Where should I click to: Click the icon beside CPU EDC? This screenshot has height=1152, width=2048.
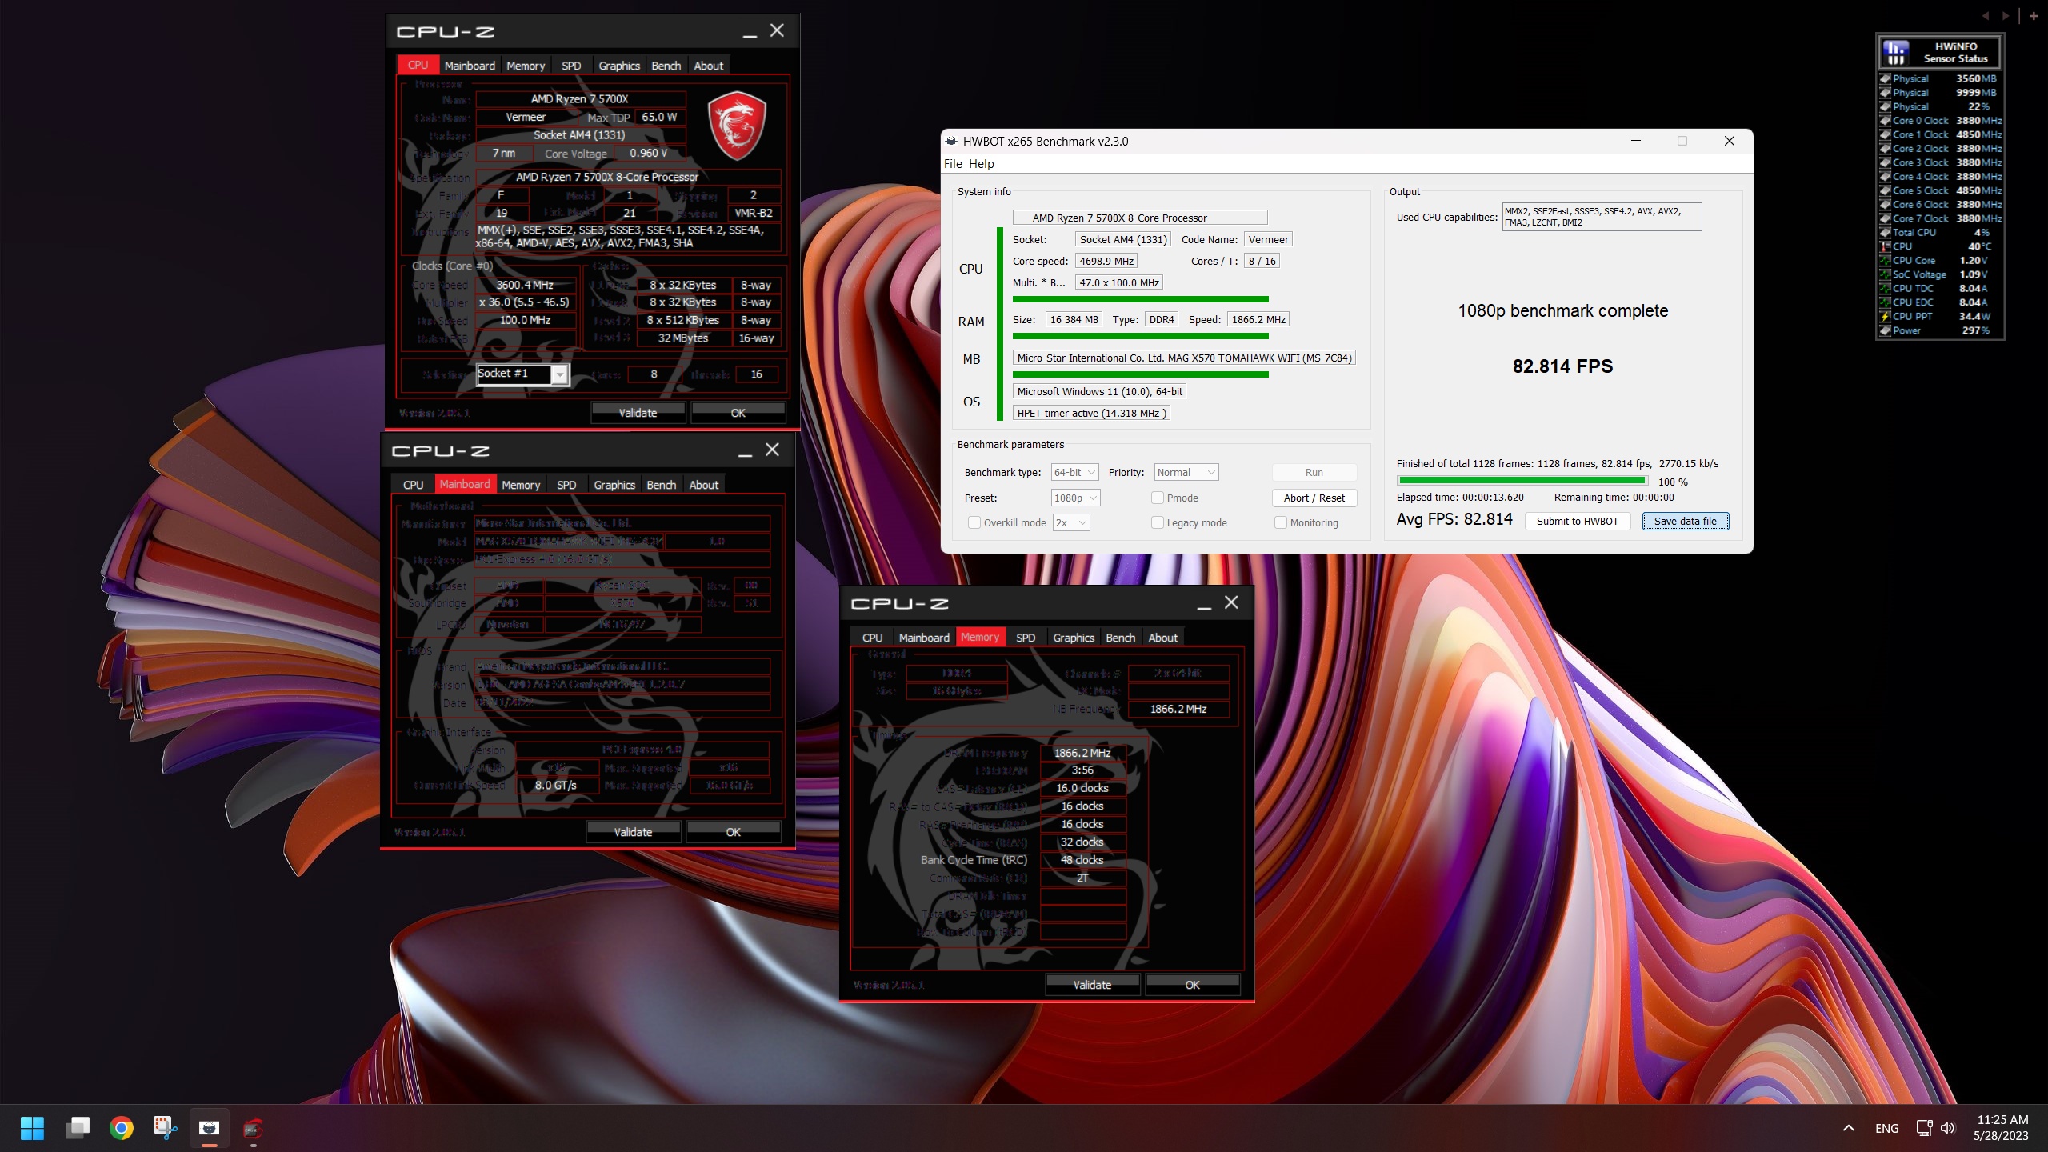(x=1885, y=302)
